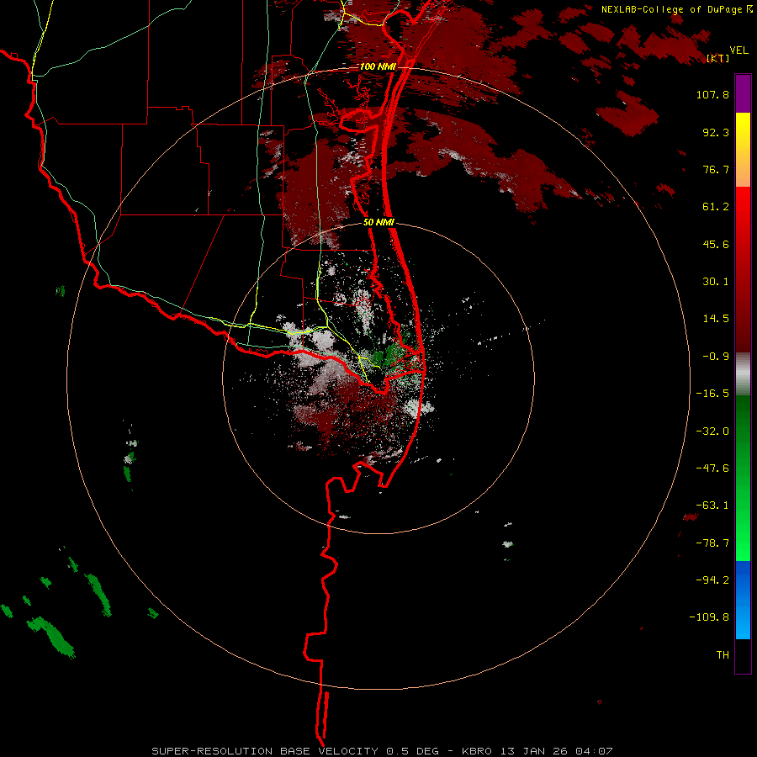Pick the black TH segment of the color bar
This screenshot has height=757, width=757.
point(743,656)
